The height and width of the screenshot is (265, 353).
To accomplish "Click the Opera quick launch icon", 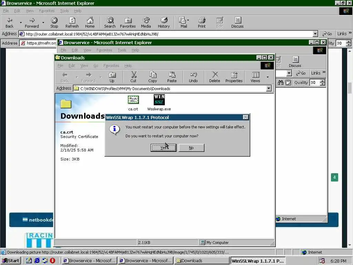I will coord(52,261).
